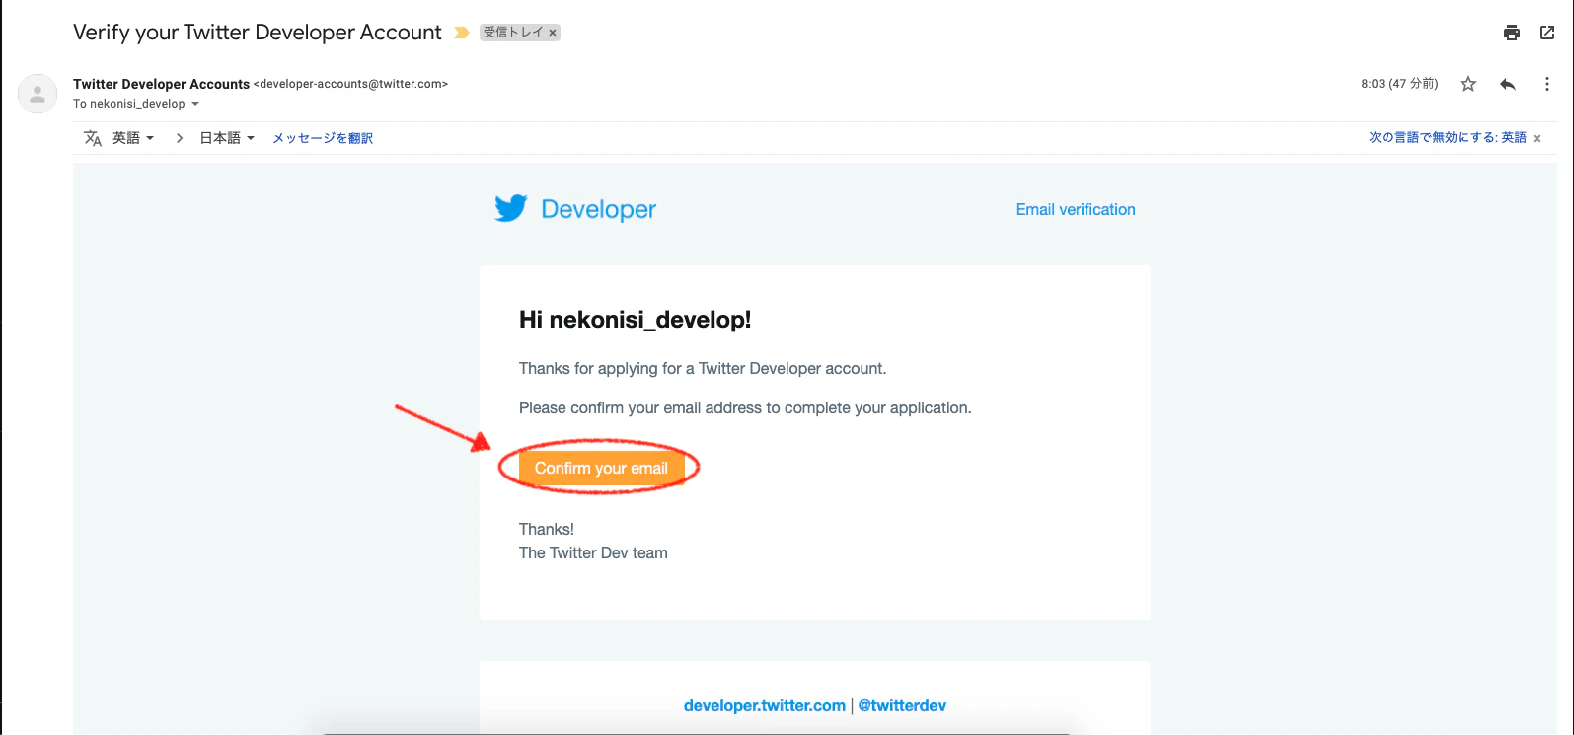This screenshot has height=735, width=1574.
Task: Click 次の言語で無効にする: 英語 link
Action: tap(1448, 138)
